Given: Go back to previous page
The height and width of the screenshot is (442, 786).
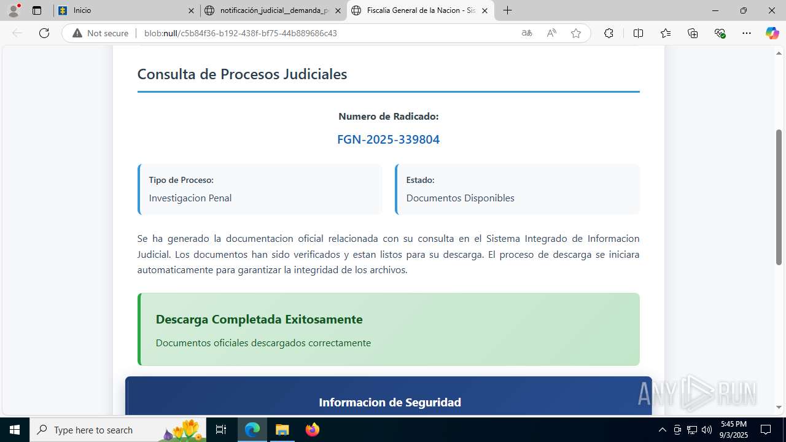Looking at the screenshot, I should [17, 33].
